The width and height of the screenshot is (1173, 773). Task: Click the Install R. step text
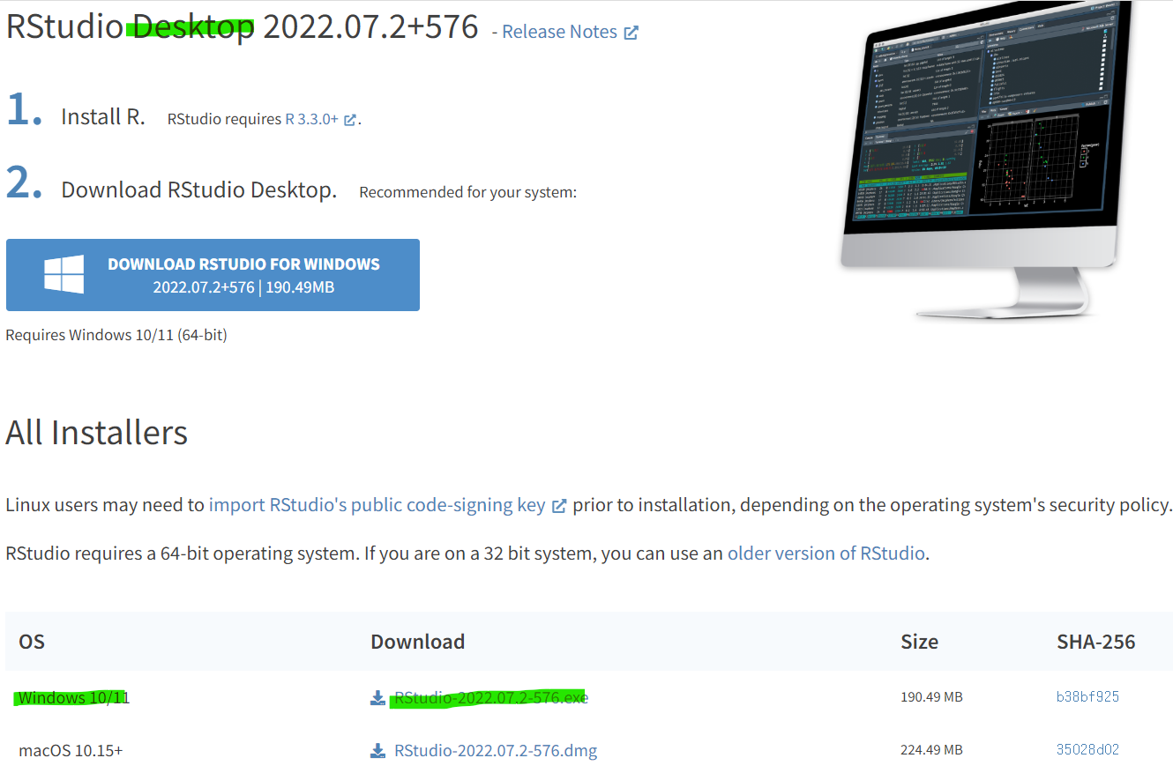pyautogui.click(x=103, y=116)
